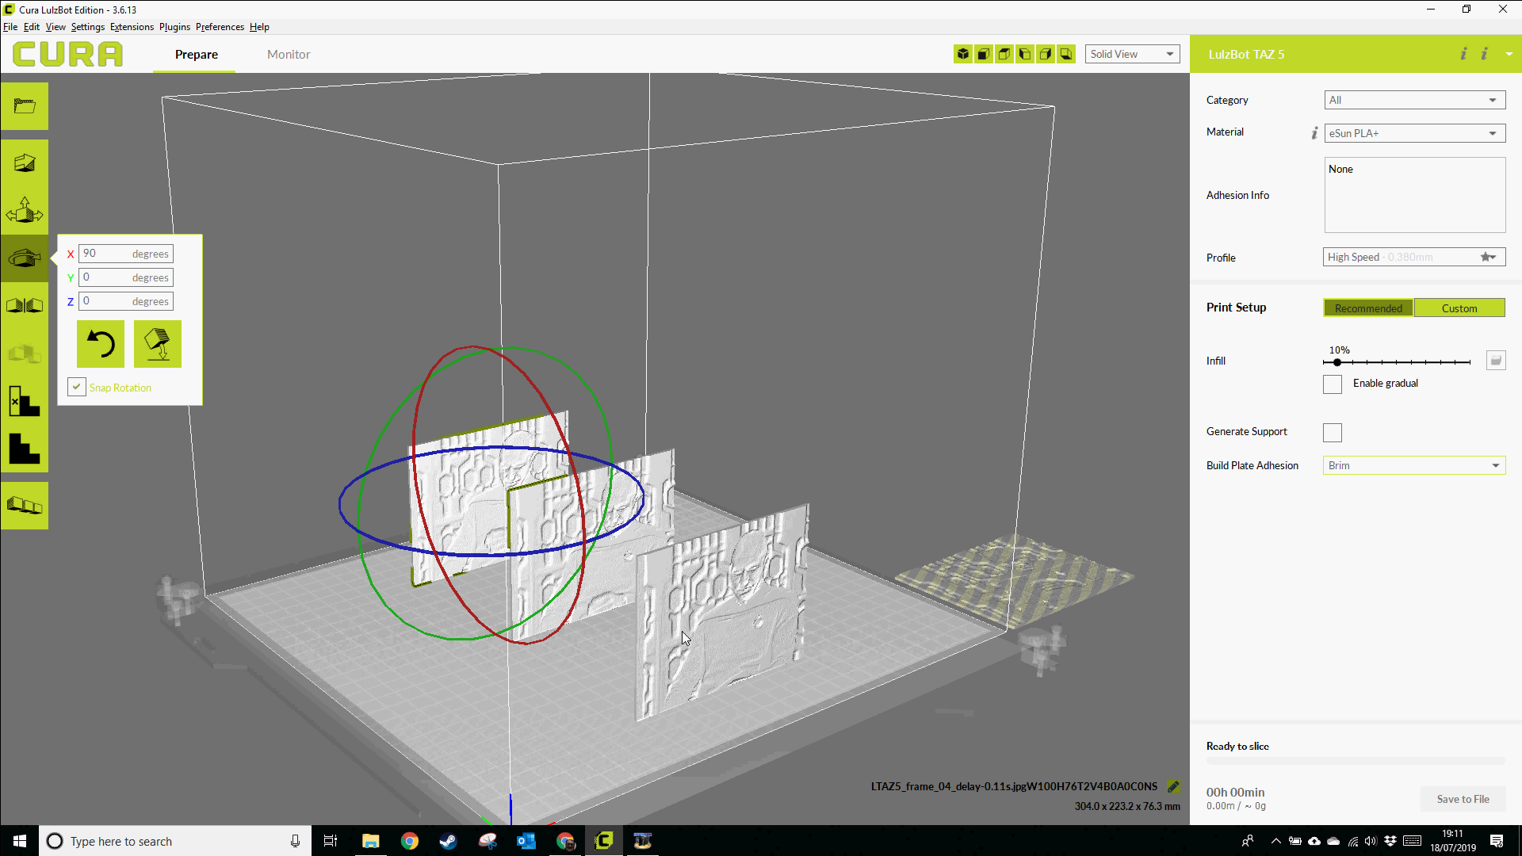Expand the Material dropdown menu
Screen dimensions: 1522x856
(x=1493, y=132)
